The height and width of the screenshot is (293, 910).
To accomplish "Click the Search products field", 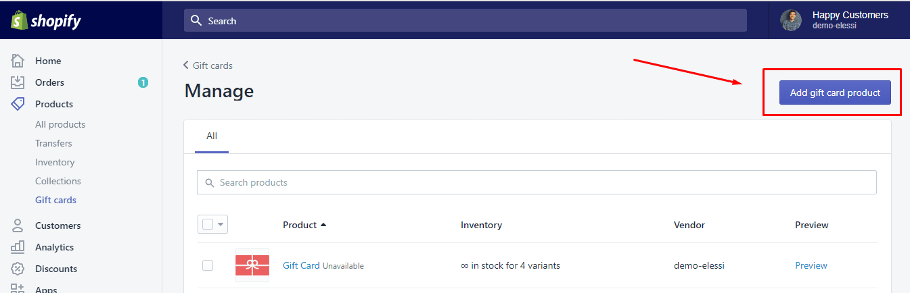I will click(x=537, y=182).
